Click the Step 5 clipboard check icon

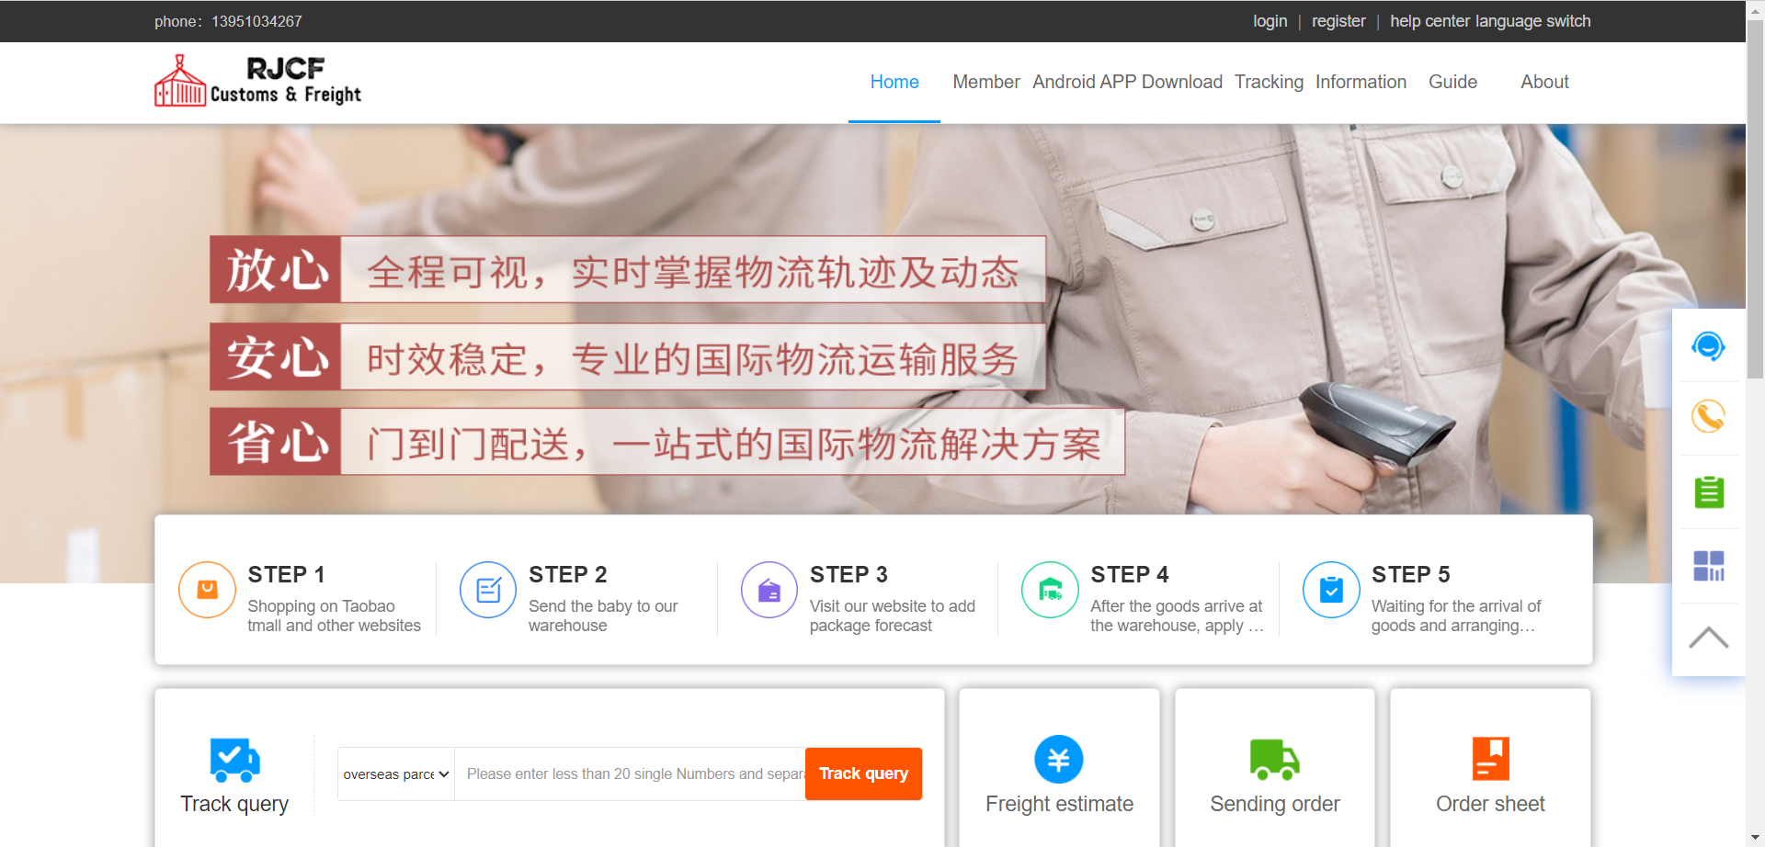tap(1331, 590)
